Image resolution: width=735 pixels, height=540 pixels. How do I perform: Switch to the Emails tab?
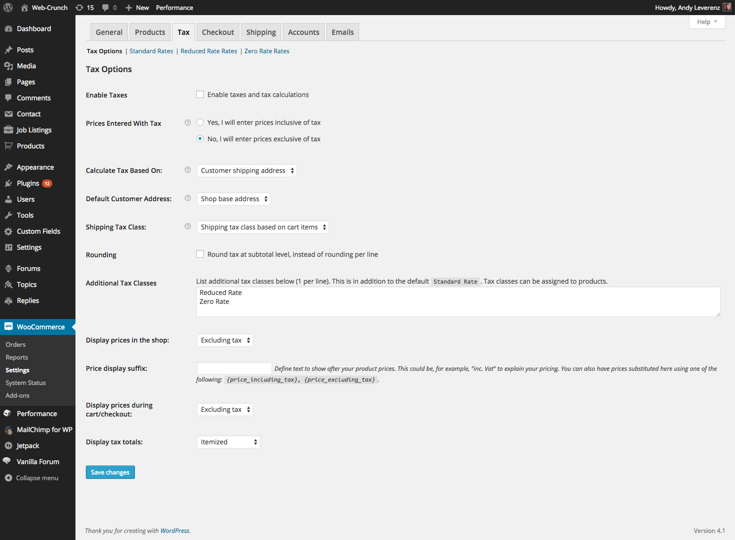342,32
